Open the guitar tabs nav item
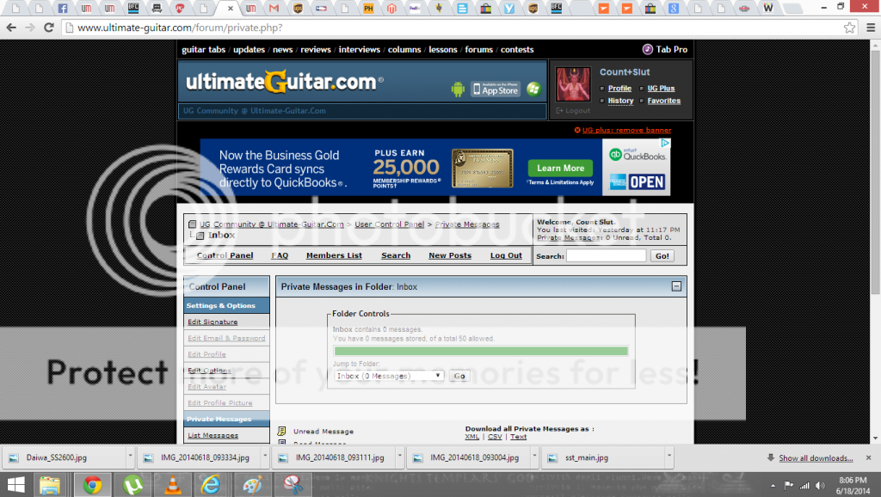Screen dimensions: 881x497 pyautogui.click(x=203, y=49)
